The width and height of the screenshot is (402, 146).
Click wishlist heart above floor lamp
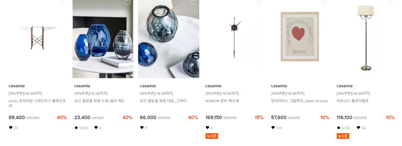[x=390, y=3]
